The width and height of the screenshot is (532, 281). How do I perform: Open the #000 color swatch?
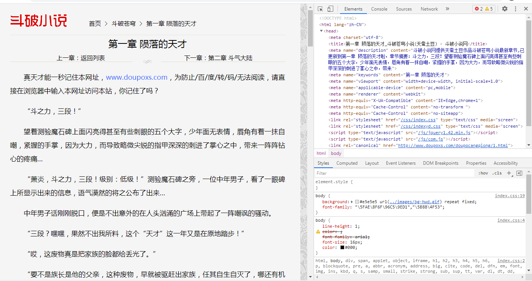342,248
